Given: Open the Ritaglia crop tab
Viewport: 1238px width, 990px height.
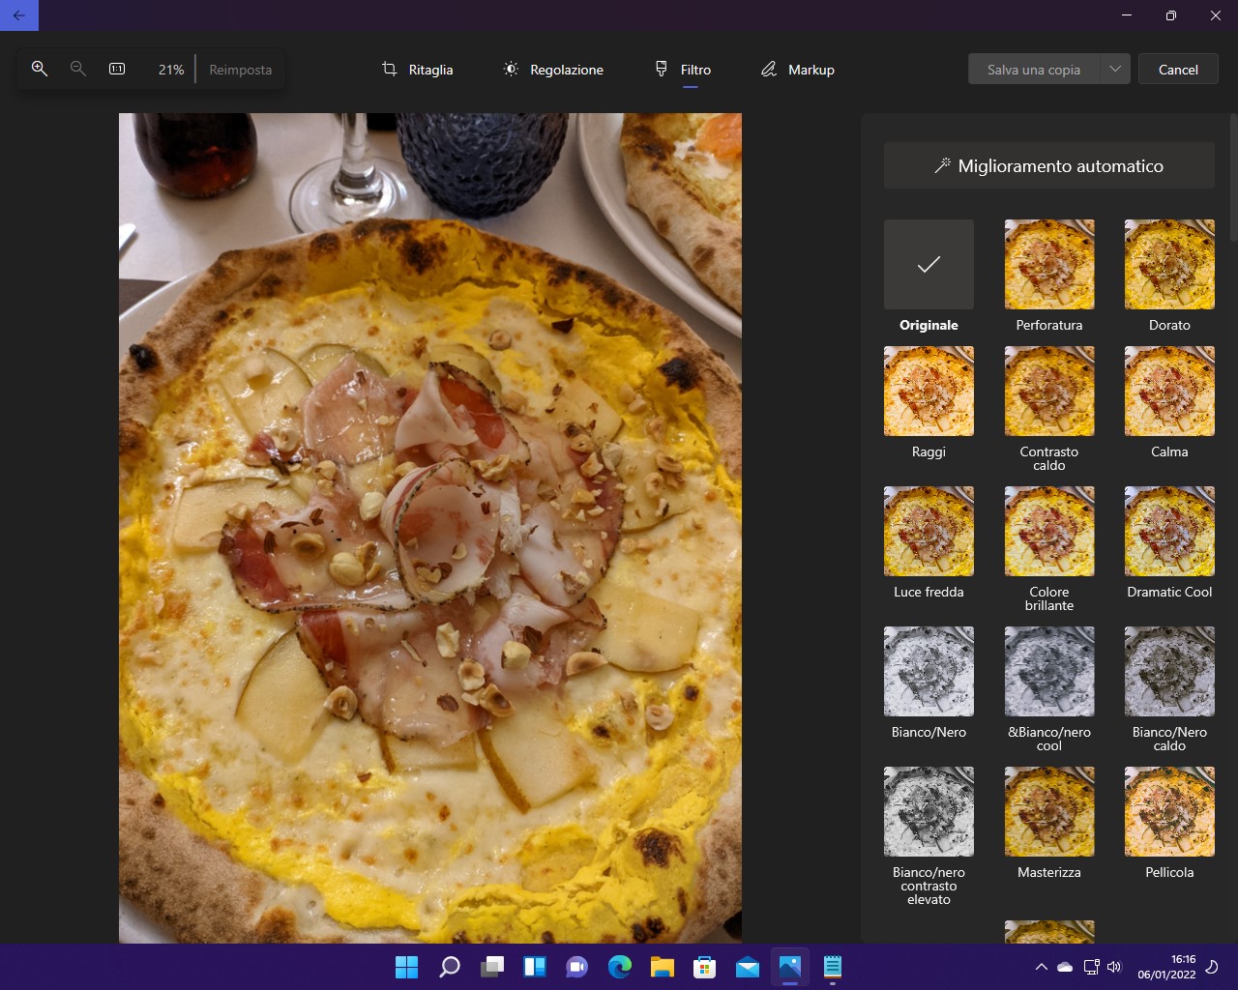Looking at the screenshot, I should tap(418, 70).
